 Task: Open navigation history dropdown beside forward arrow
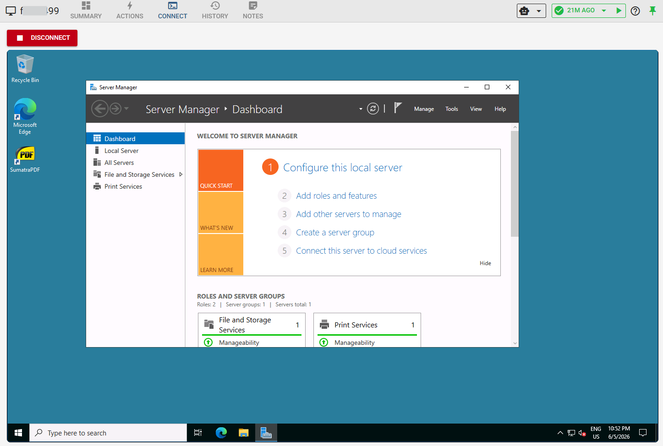click(x=126, y=109)
